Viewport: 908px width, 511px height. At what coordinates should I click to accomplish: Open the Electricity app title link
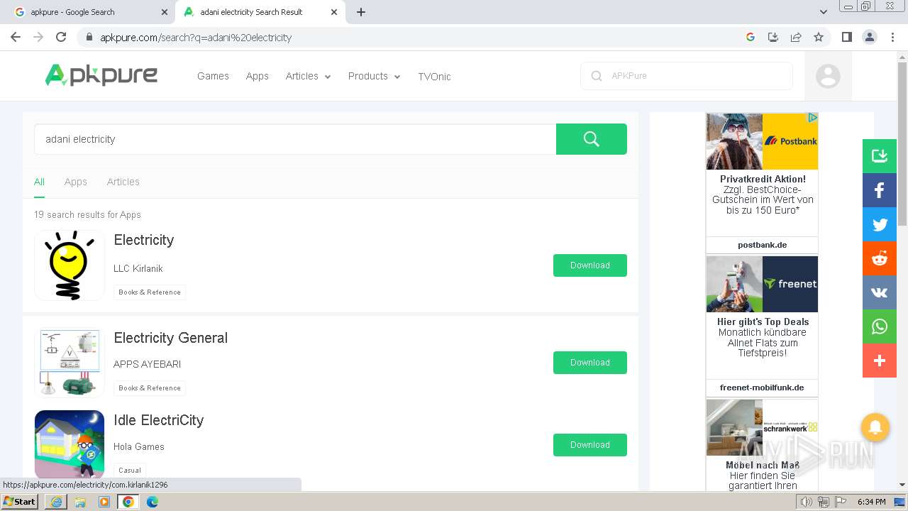coord(144,240)
